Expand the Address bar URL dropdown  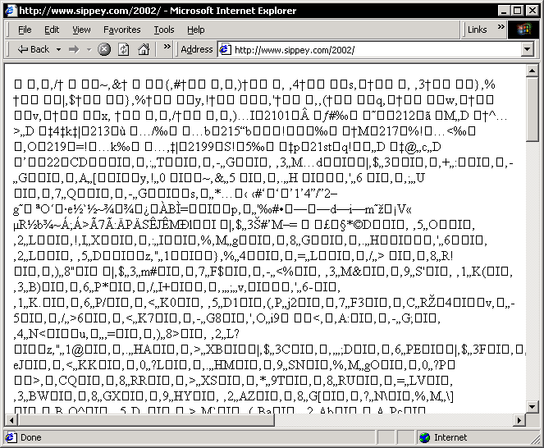tap(528, 49)
